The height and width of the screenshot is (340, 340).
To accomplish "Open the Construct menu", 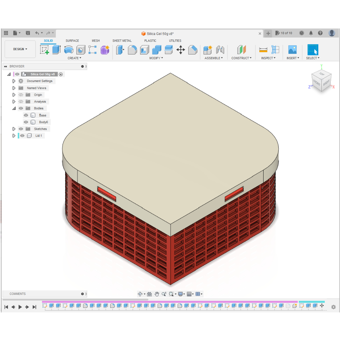I will [241, 58].
